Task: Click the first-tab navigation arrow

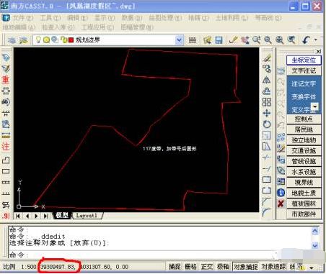Action: pyautogui.click(x=17, y=216)
